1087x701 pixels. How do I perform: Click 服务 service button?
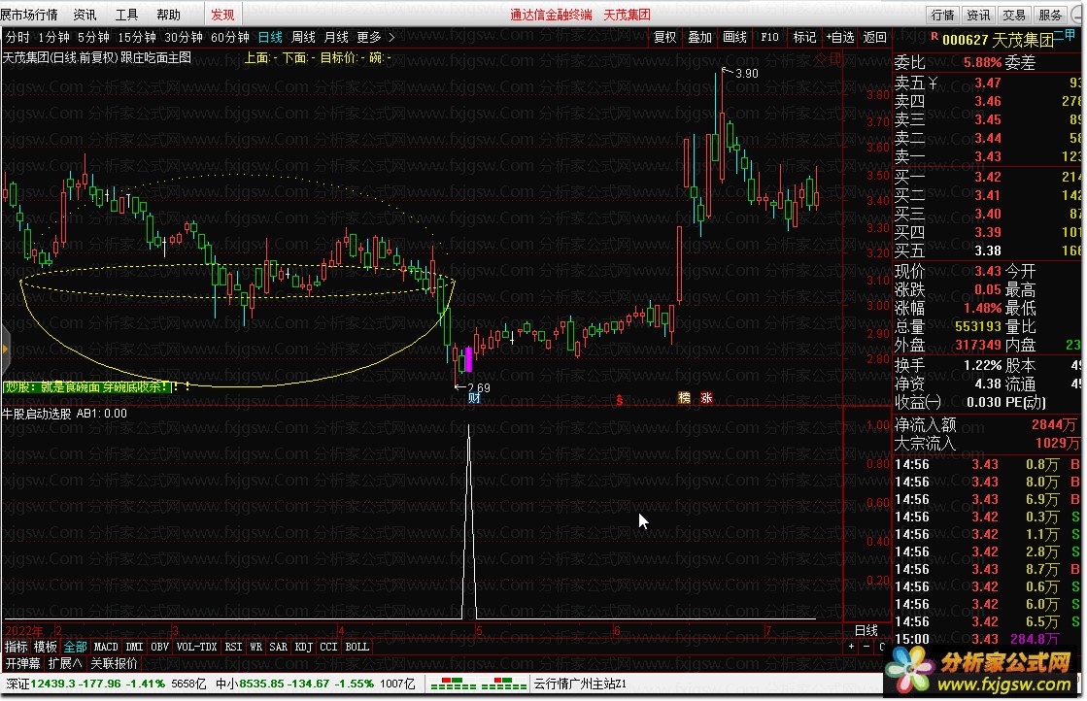(x=1049, y=15)
